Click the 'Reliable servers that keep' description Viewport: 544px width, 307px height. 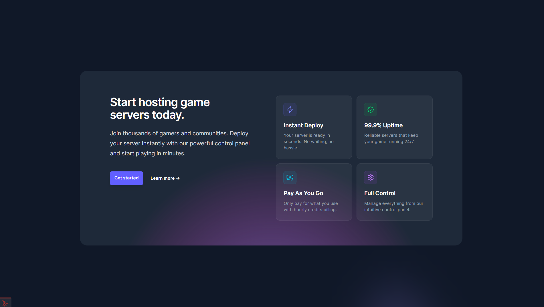tap(391, 138)
